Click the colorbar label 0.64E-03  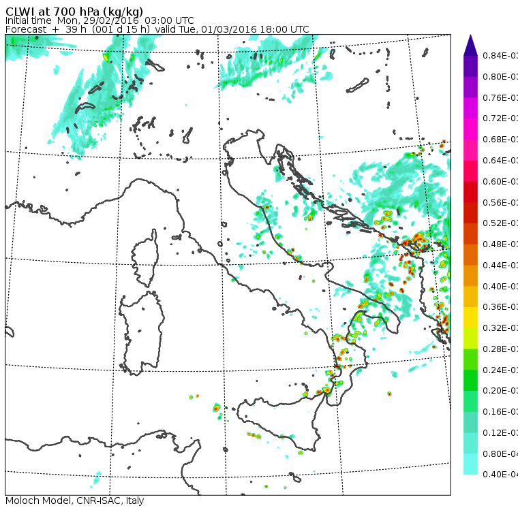click(x=500, y=161)
